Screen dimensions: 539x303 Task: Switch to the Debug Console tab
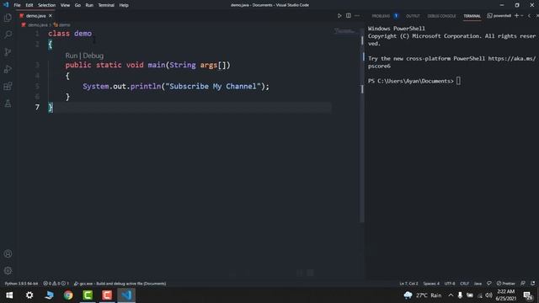(x=441, y=16)
